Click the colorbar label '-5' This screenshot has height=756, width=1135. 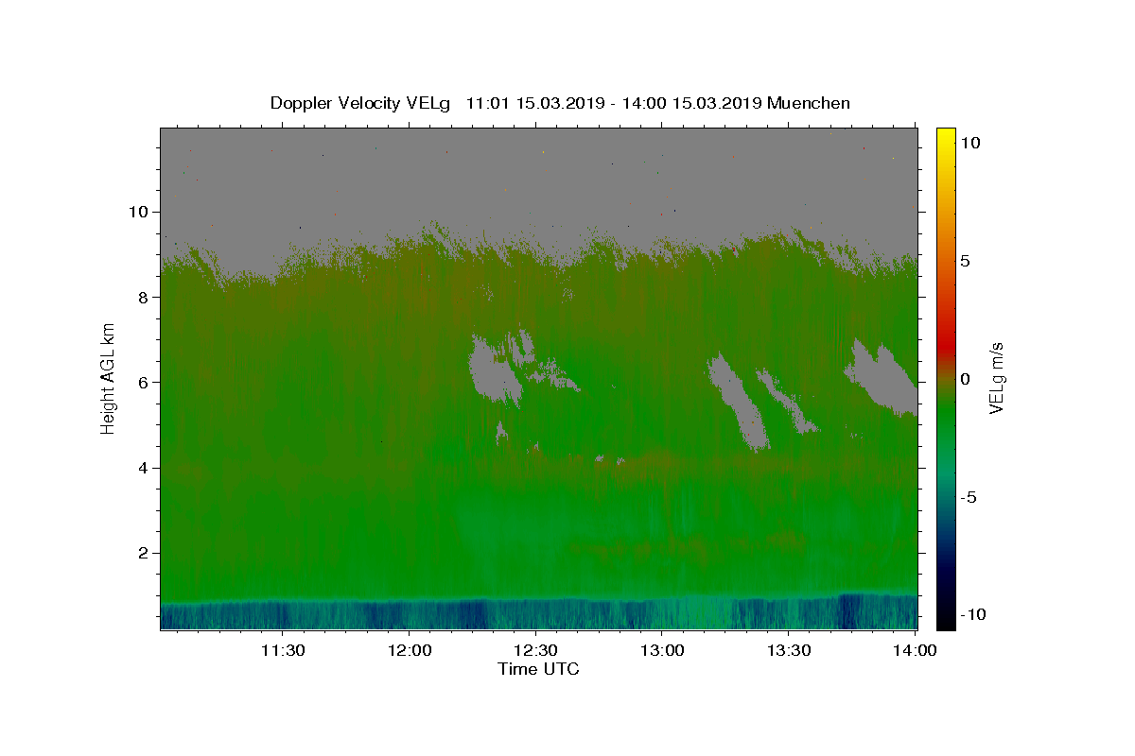click(x=968, y=497)
